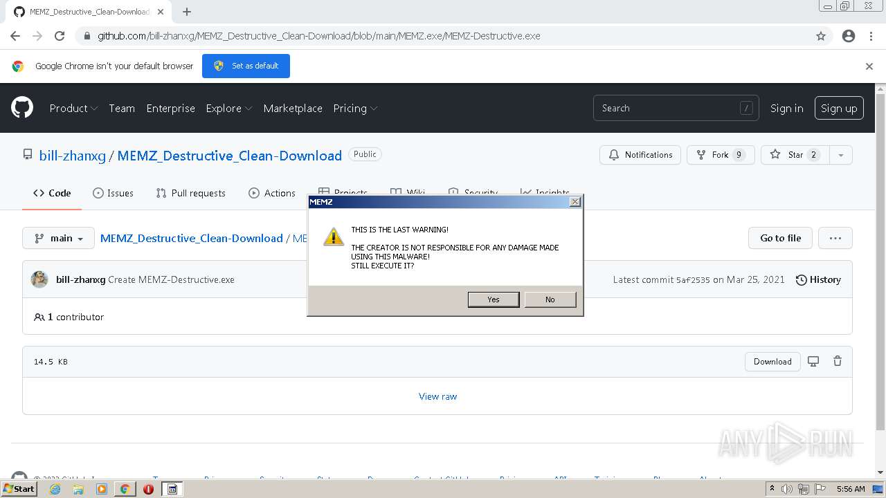The height and width of the screenshot is (498, 886).
Task: Open commit History link
Action: tap(818, 279)
